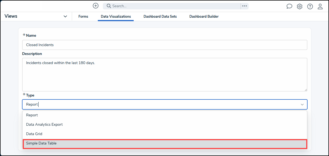Open the user profile icon
329x156 pixels.
320,6
